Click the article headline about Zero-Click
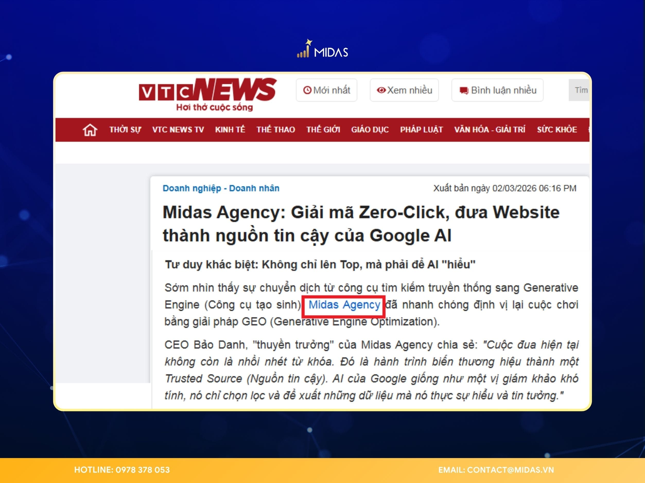This screenshot has width=645, height=483. tap(361, 224)
